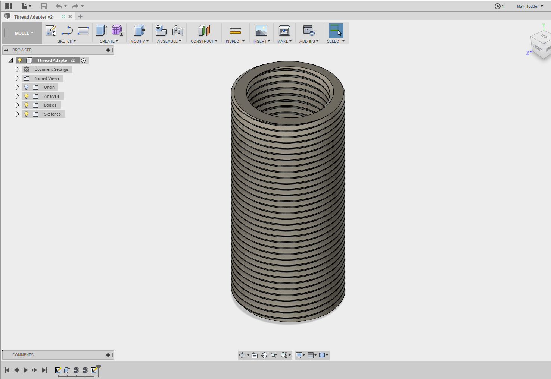Select the Create Form tool
This screenshot has width=551, height=379.
[x=117, y=31]
